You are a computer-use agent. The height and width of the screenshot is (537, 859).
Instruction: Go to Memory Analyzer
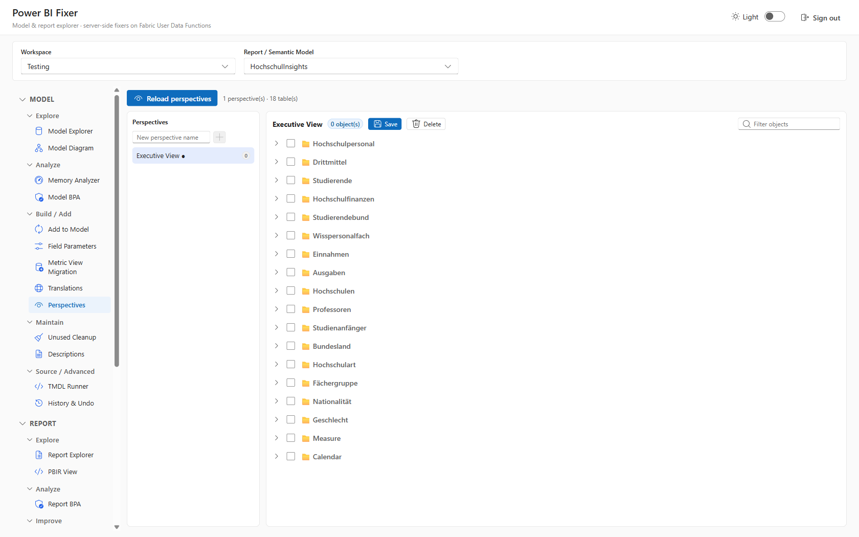pyautogui.click(x=70, y=180)
